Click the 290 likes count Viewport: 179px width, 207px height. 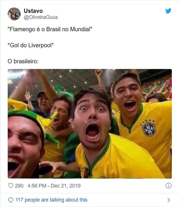pos(19,186)
